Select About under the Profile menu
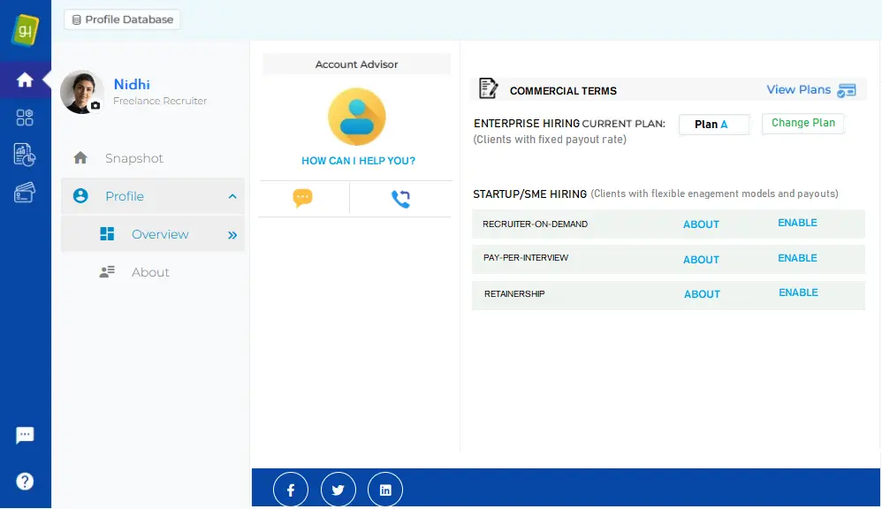Image resolution: width=882 pixels, height=509 pixels. (x=150, y=272)
